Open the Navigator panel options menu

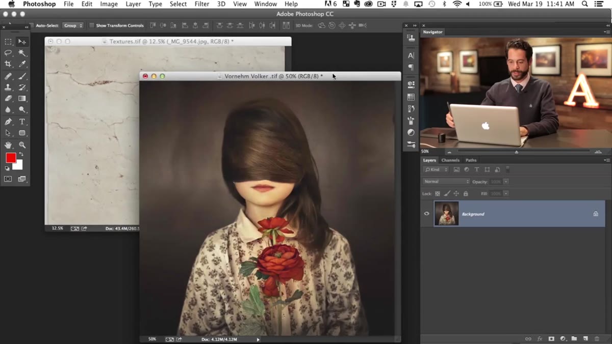click(606, 32)
